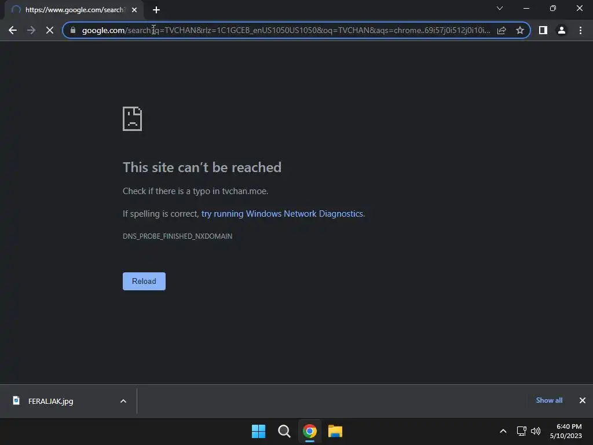Image resolution: width=593 pixels, height=445 pixels.
Task: Click the sad page error icon
Action: pyautogui.click(x=133, y=119)
